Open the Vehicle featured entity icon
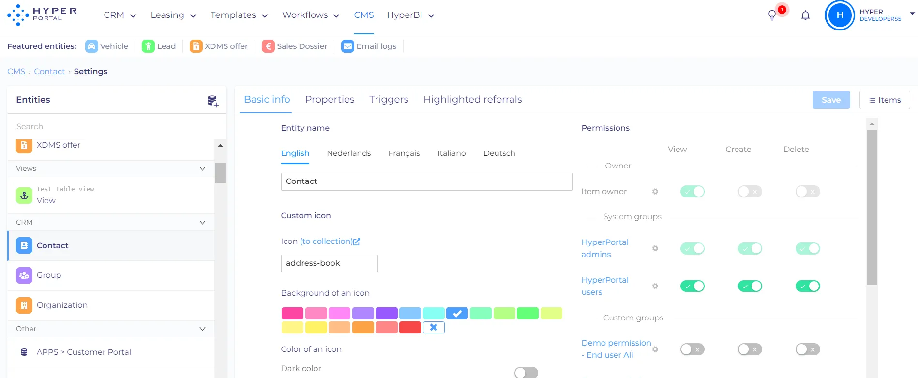 click(91, 46)
